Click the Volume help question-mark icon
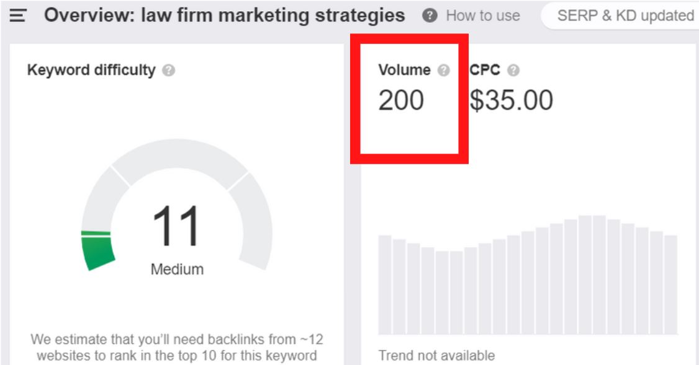Viewport: 699px width, 365px height. (443, 71)
